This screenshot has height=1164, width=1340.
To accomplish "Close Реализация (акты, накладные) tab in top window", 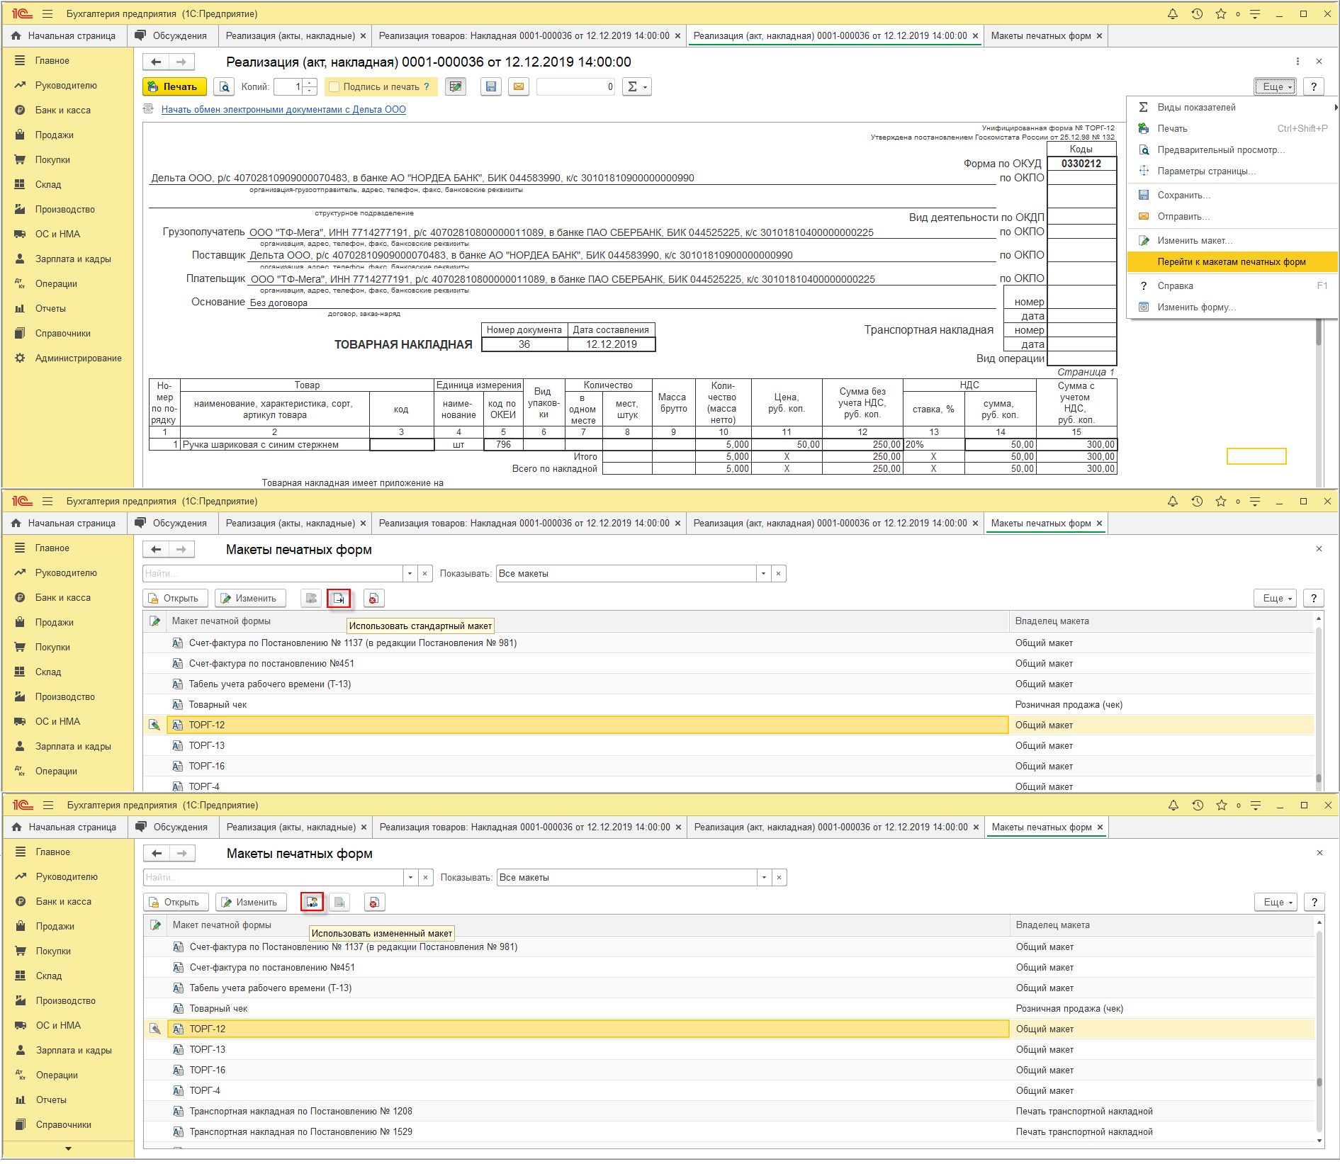I will (x=363, y=35).
